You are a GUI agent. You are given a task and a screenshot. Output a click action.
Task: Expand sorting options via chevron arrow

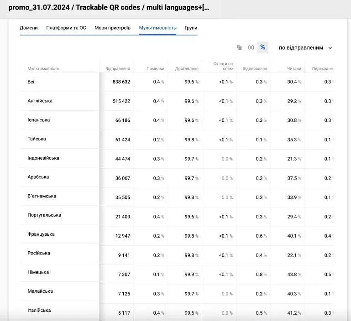click(330, 48)
